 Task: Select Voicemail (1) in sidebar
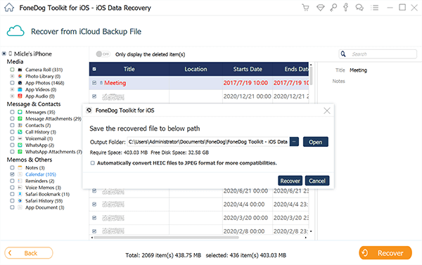point(39,138)
